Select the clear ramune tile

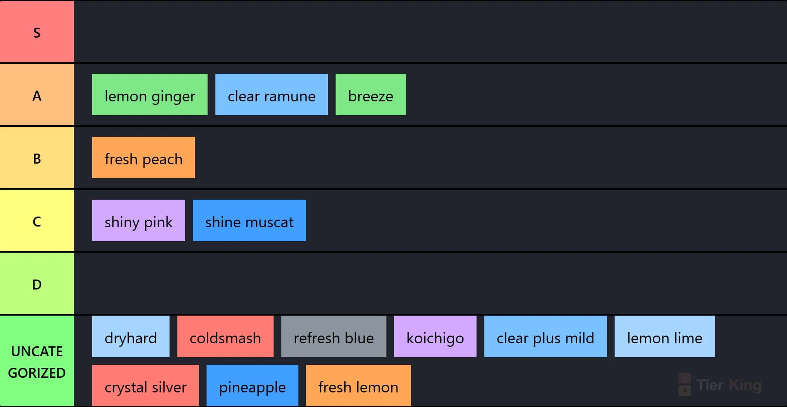coord(271,94)
